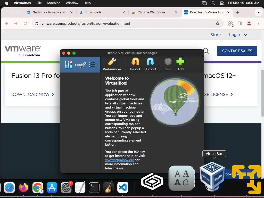Image resolution: width=264 pixels, height=198 pixels.
Task: Select the Tools item in VirtualBox sidebar
Action: (80, 65)
